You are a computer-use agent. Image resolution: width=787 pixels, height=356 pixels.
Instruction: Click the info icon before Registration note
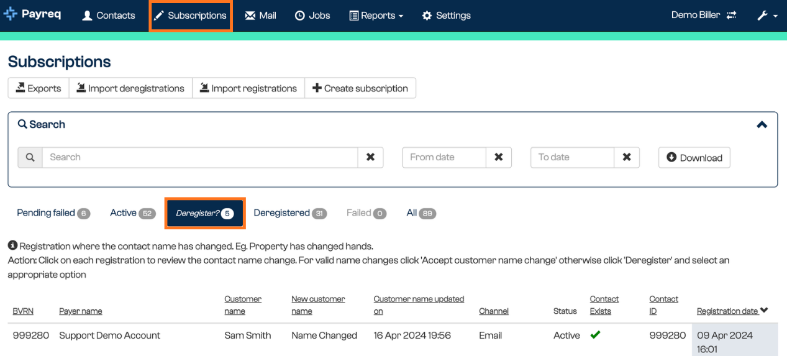[12, 246]
